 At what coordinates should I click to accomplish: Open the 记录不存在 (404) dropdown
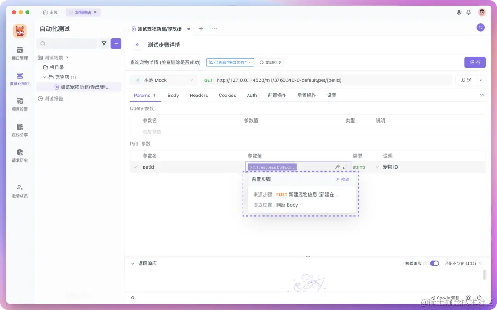tap(462, 263)
